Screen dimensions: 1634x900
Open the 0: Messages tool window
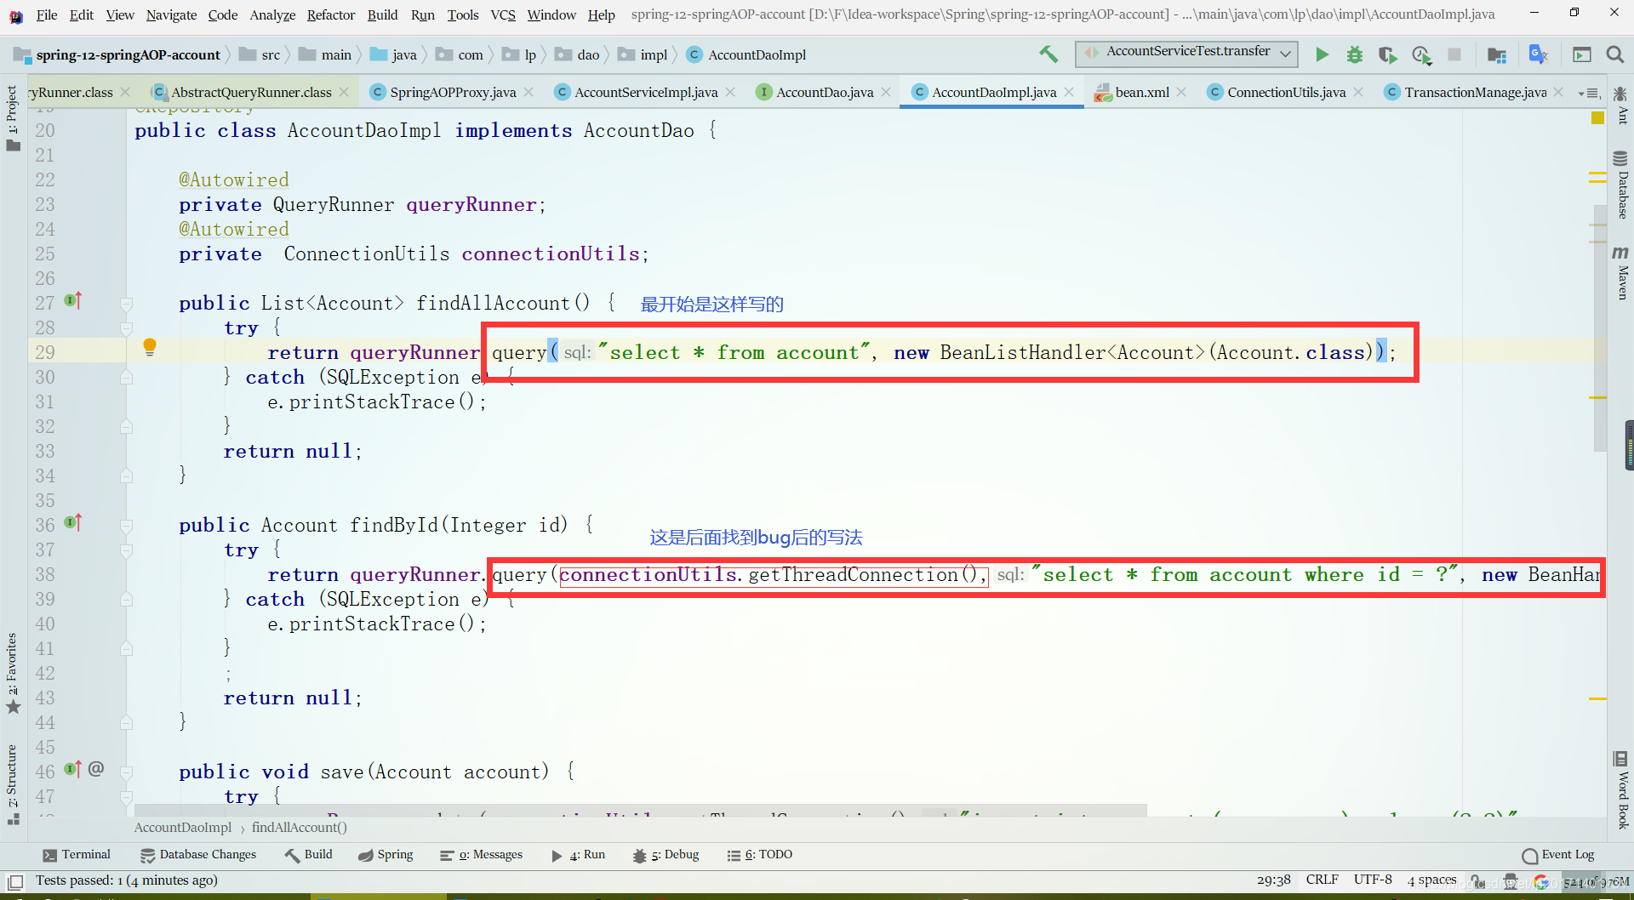pyautogui.click(x=481, y=855)
